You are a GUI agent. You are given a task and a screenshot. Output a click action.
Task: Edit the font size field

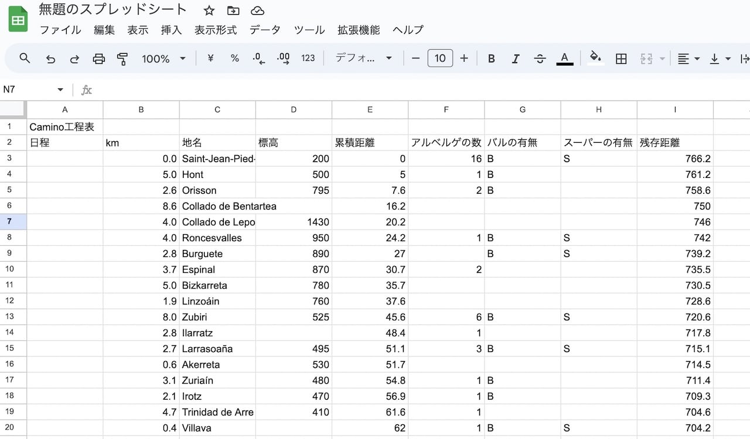tap(440, 58)
